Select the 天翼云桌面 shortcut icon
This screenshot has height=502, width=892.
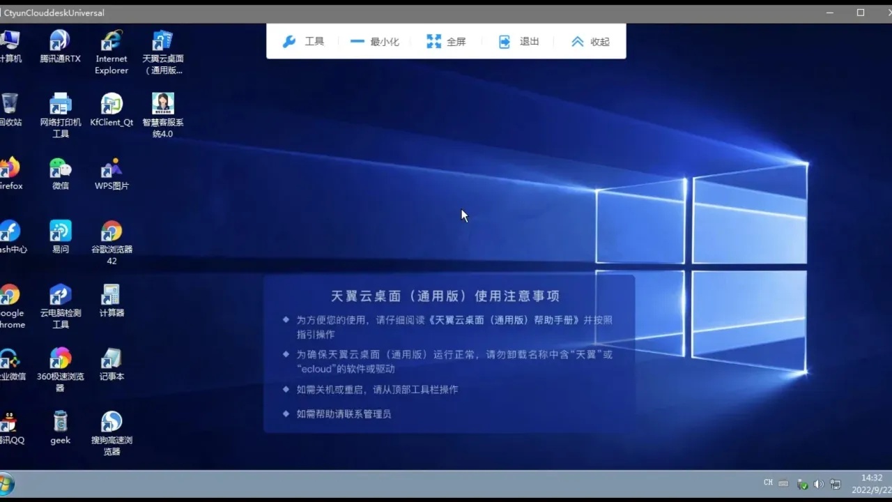[x=162, y=52]
